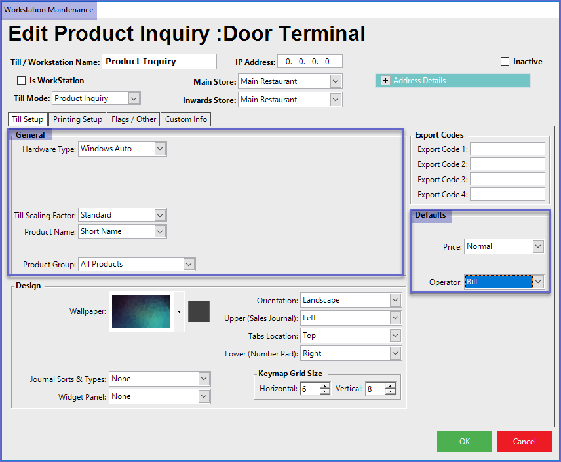Image resolution: width=561 pixels, height=462 pixels.
Task: Open the Orientation dropdown
Action: click(x=395, y=300)
